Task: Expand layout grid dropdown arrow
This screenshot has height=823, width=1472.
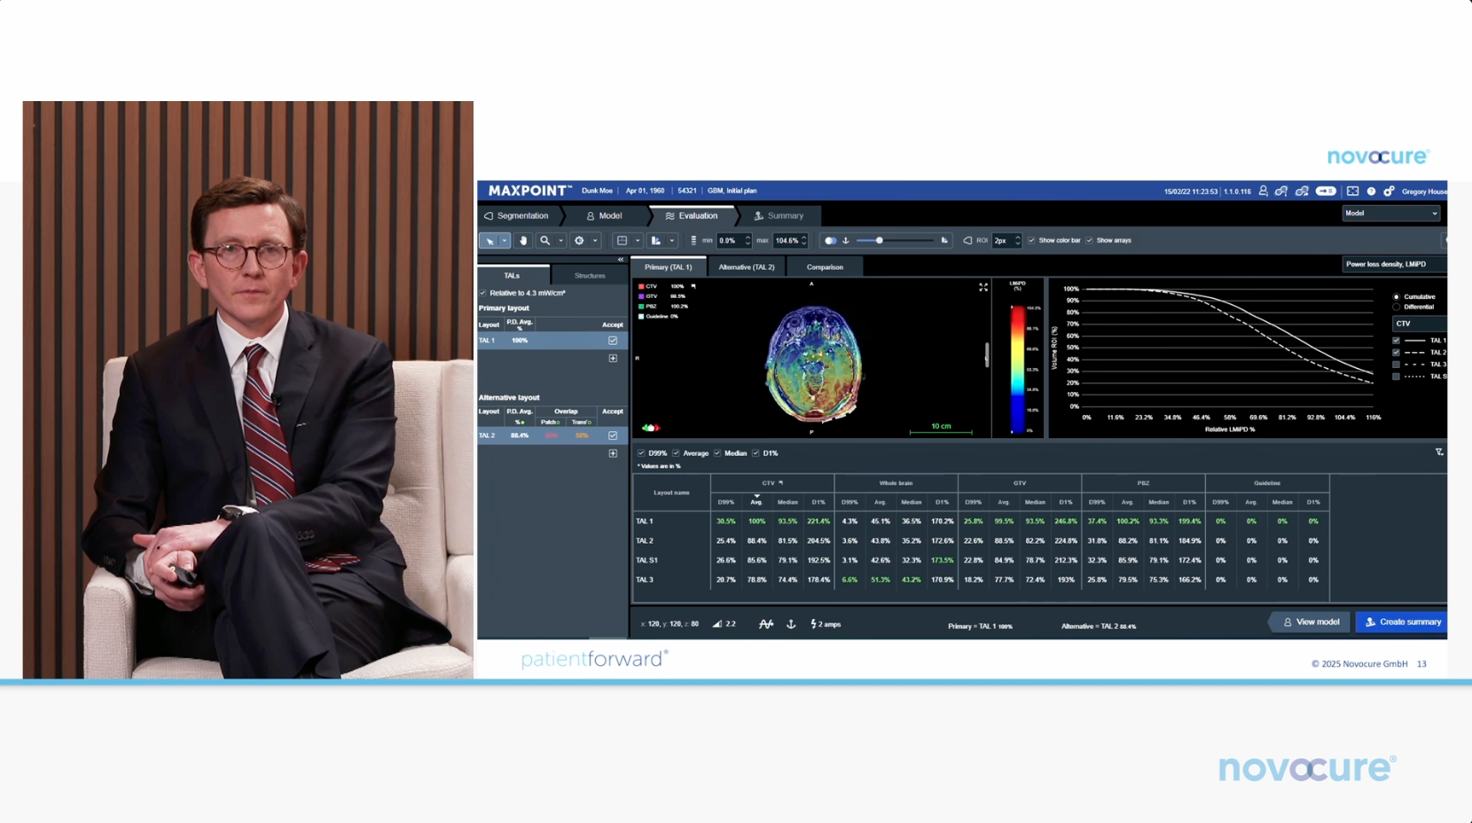Action: tap(638, 240)
